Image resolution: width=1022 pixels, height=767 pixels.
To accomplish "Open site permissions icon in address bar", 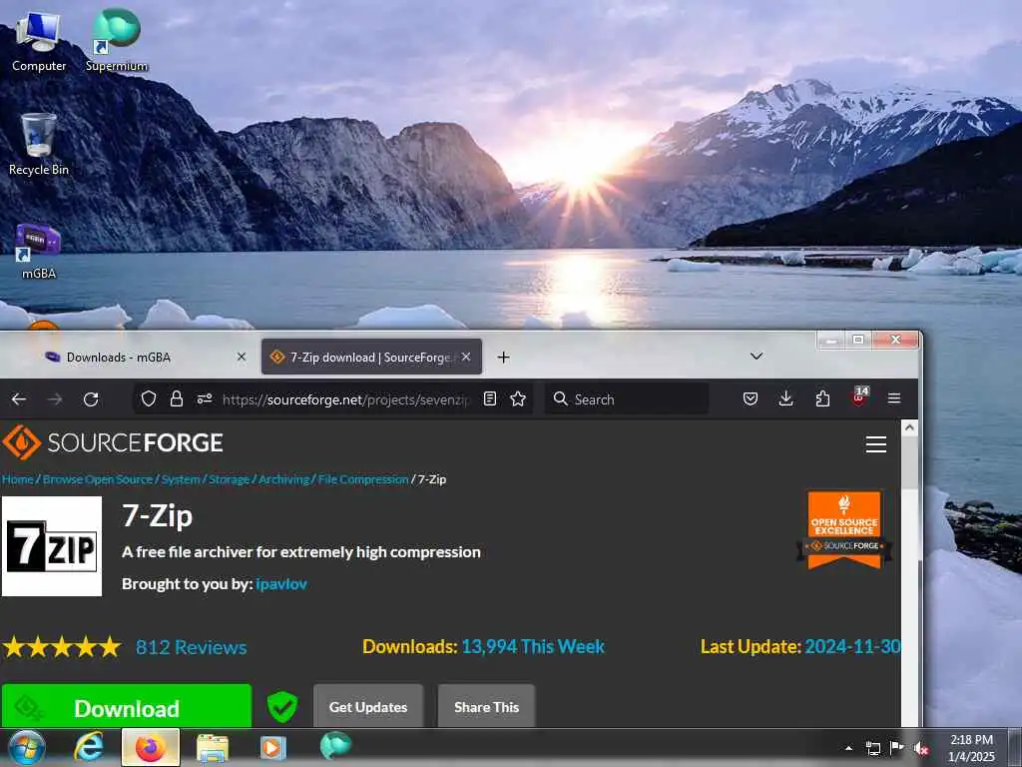I will coord(205,398).
